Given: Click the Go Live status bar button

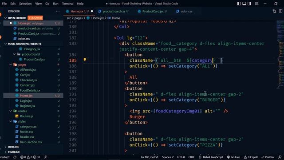Looking at the screenshot, I should point(233,157).
